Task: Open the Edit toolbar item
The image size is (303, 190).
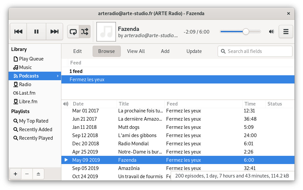Action: pos(77,51)
